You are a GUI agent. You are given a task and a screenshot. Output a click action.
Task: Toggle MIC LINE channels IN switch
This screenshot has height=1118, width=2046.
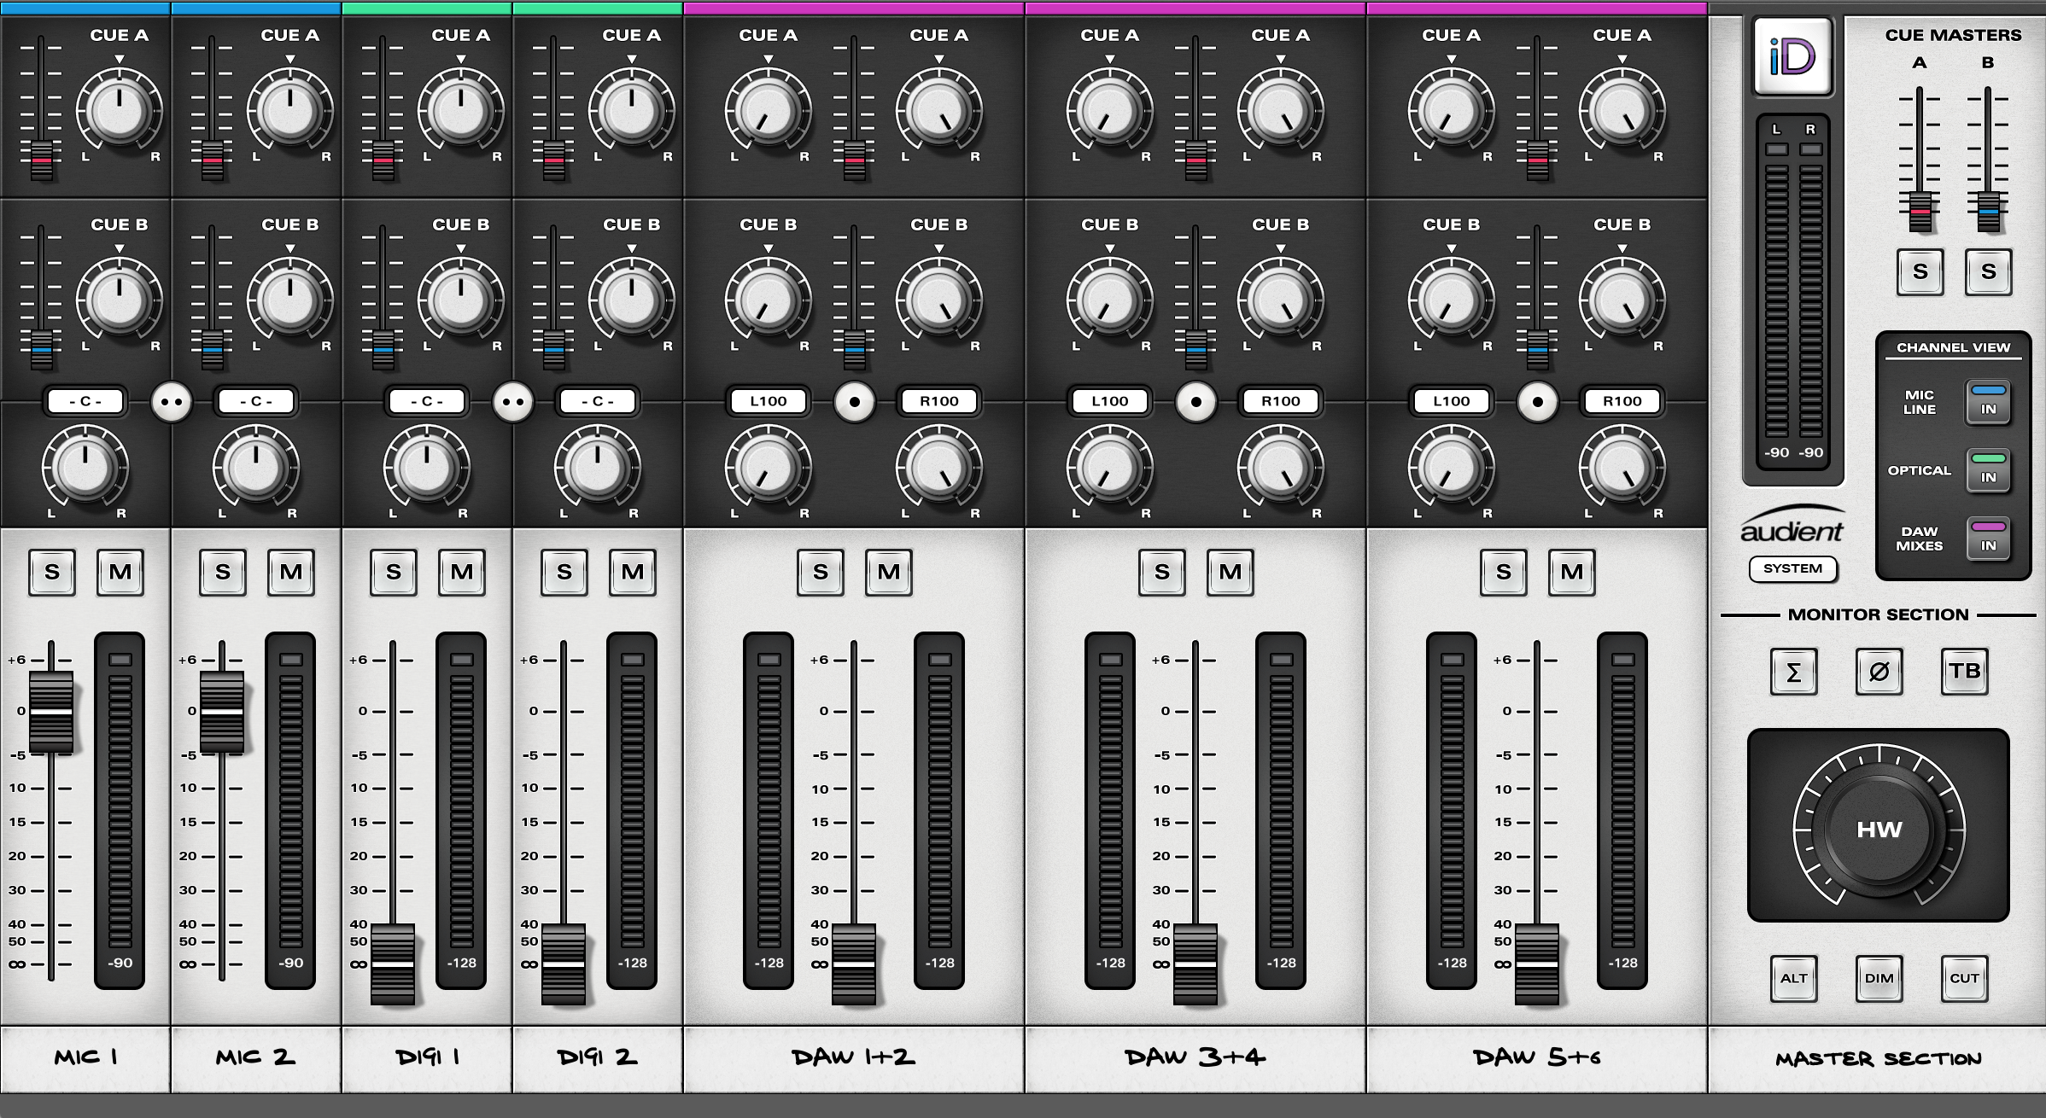[1988, 402]
